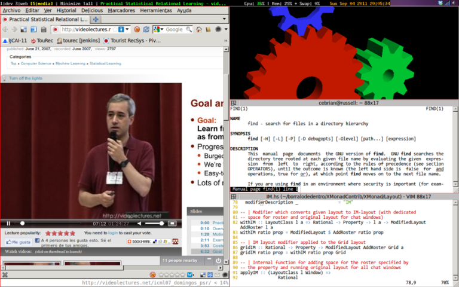Screen dimensions: 459x287
Task: Click the login link to cast your vote
Action: pos(113,233)
